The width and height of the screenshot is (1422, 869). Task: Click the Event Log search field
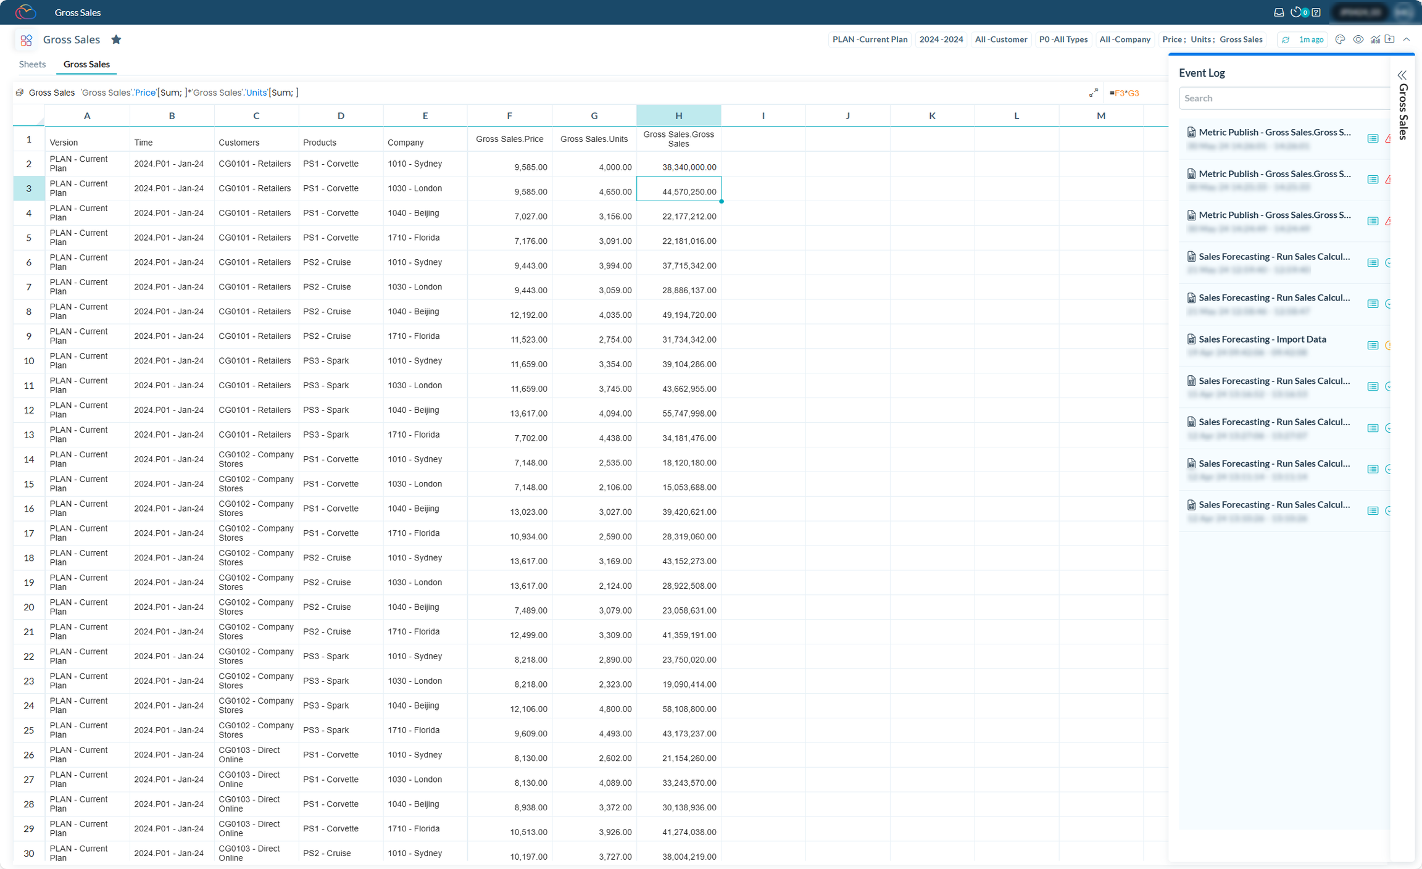coord(1284,98)
